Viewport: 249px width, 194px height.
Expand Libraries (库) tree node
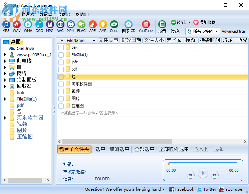point(5,67)
